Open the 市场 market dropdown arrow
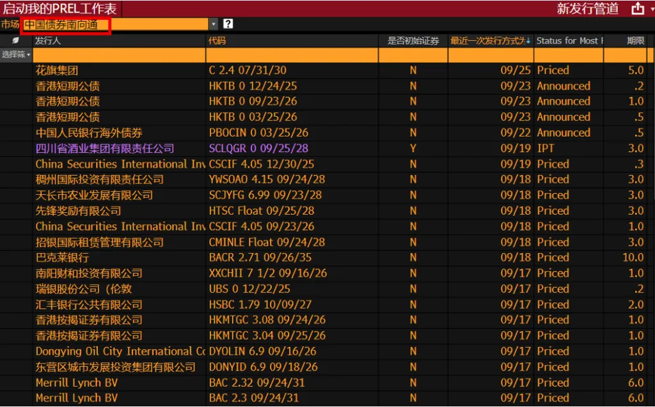 pos(214,24)
